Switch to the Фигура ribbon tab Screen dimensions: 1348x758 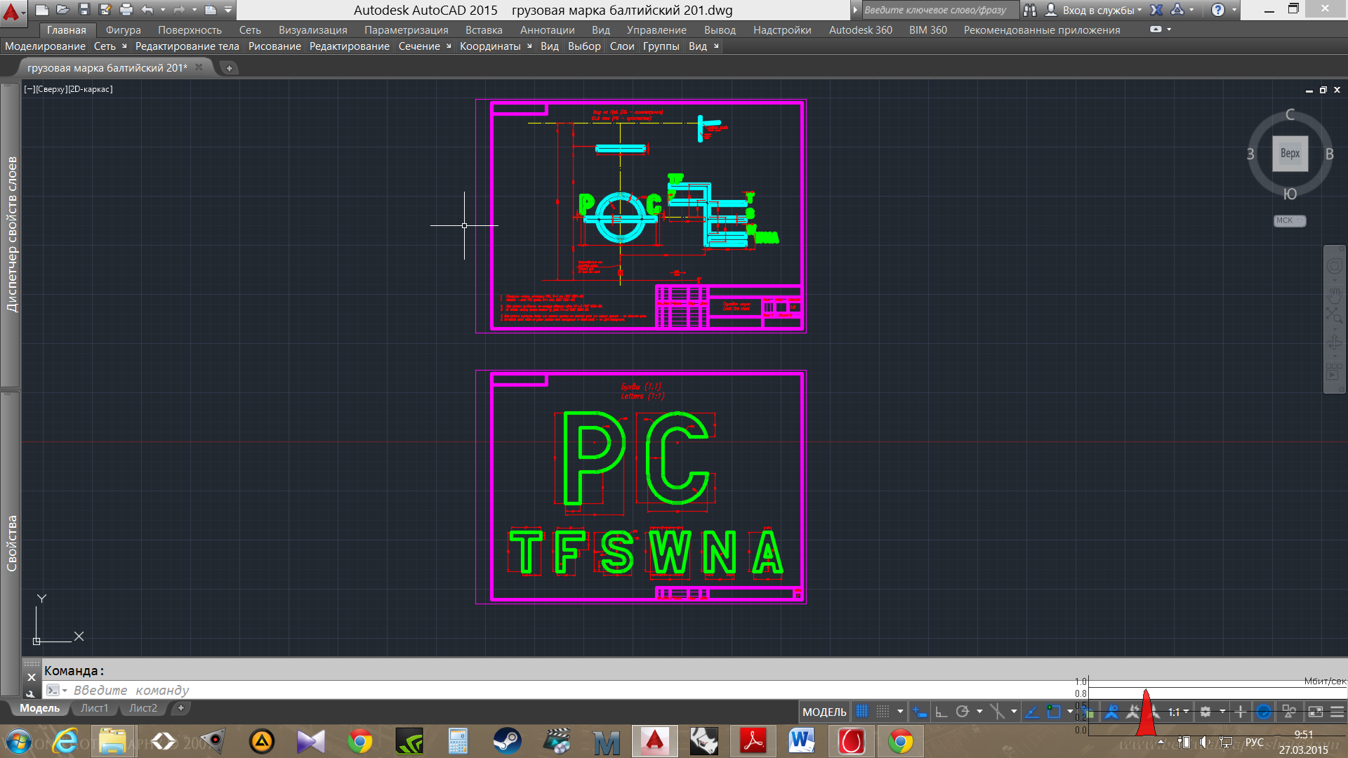click(124, 29)
